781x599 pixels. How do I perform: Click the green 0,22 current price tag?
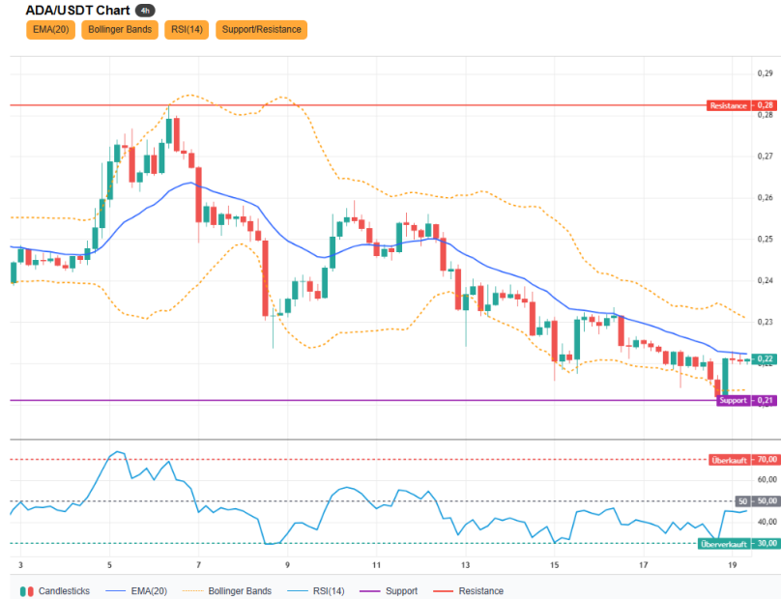(x=765, y=359)
